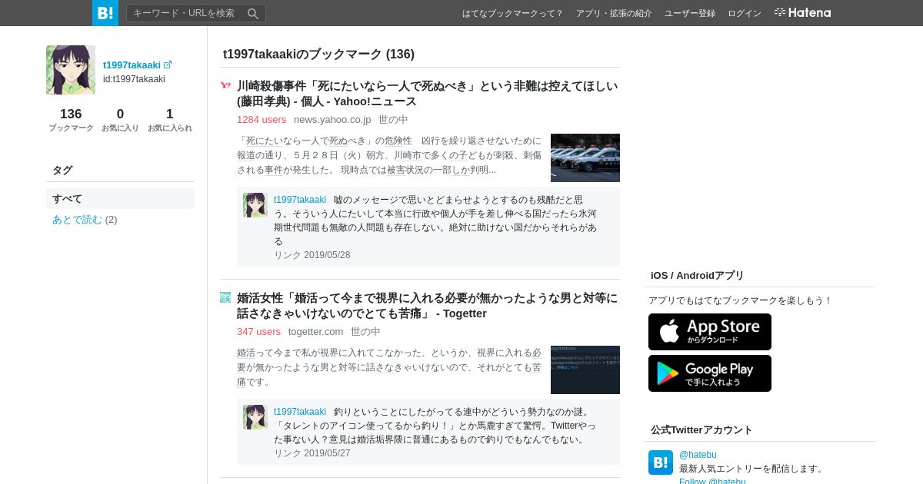Image resolution: width=923 pixels, height=484 pixels.
Task: Open はてなブックマークって？ in the header
Action: [x=512, y=13]
